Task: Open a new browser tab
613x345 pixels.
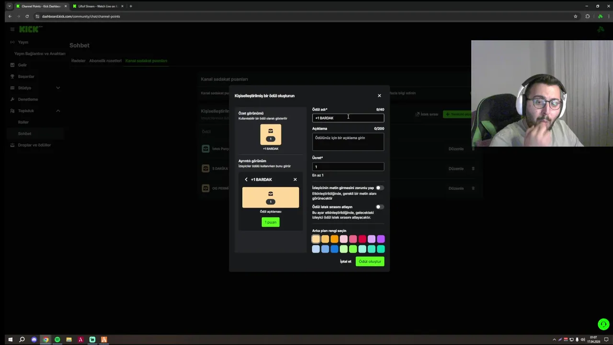Action: (x=131, y=6)
